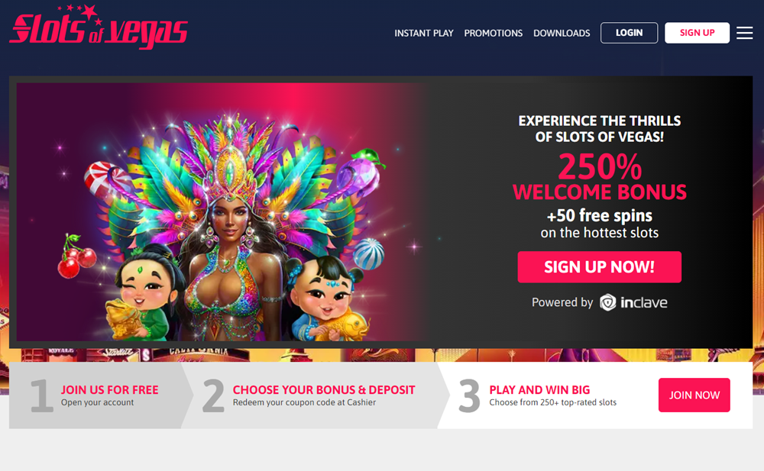Select the large step 2 number
Screen dimensions: 764x471
[213, 396]
